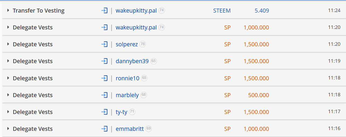This screenshot has width=346, height=137.
Task: Click reputation badge 78 next to solperez
Action: pyautogui.click(x=143, y=44)
